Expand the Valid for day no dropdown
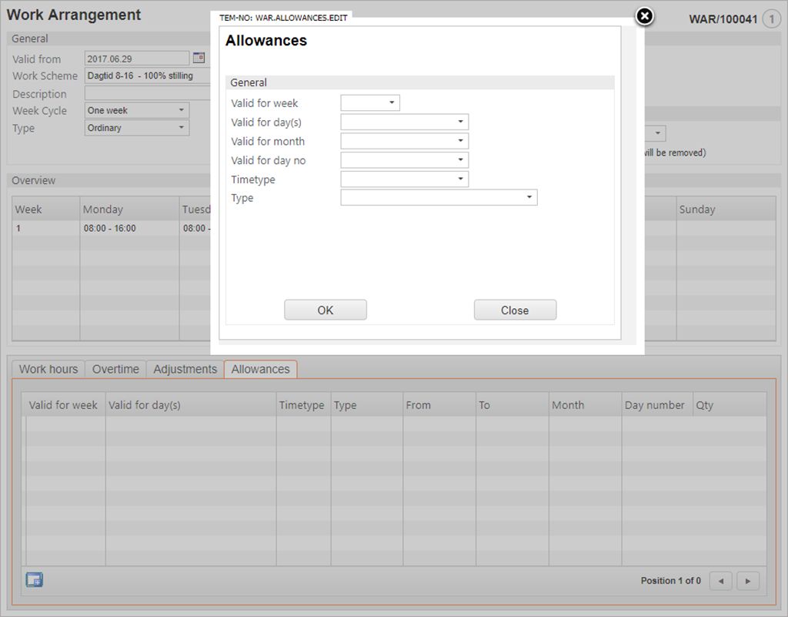The height and width of the screenshot is (617, 788). (404, 160)
